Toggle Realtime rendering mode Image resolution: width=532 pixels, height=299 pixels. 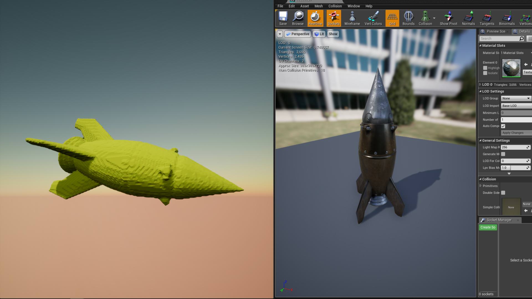[315, 17]
